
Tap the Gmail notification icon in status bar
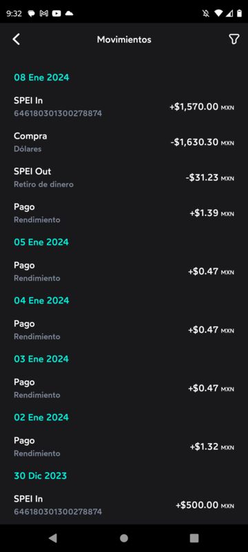44,13
